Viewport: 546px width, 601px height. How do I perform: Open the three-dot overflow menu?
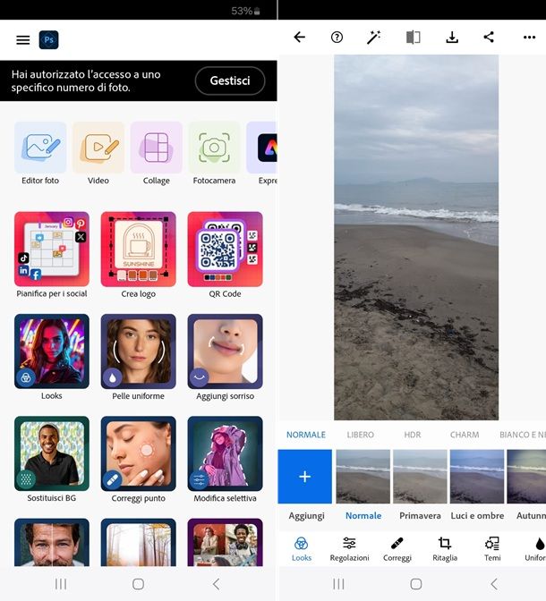click(529, 38)
